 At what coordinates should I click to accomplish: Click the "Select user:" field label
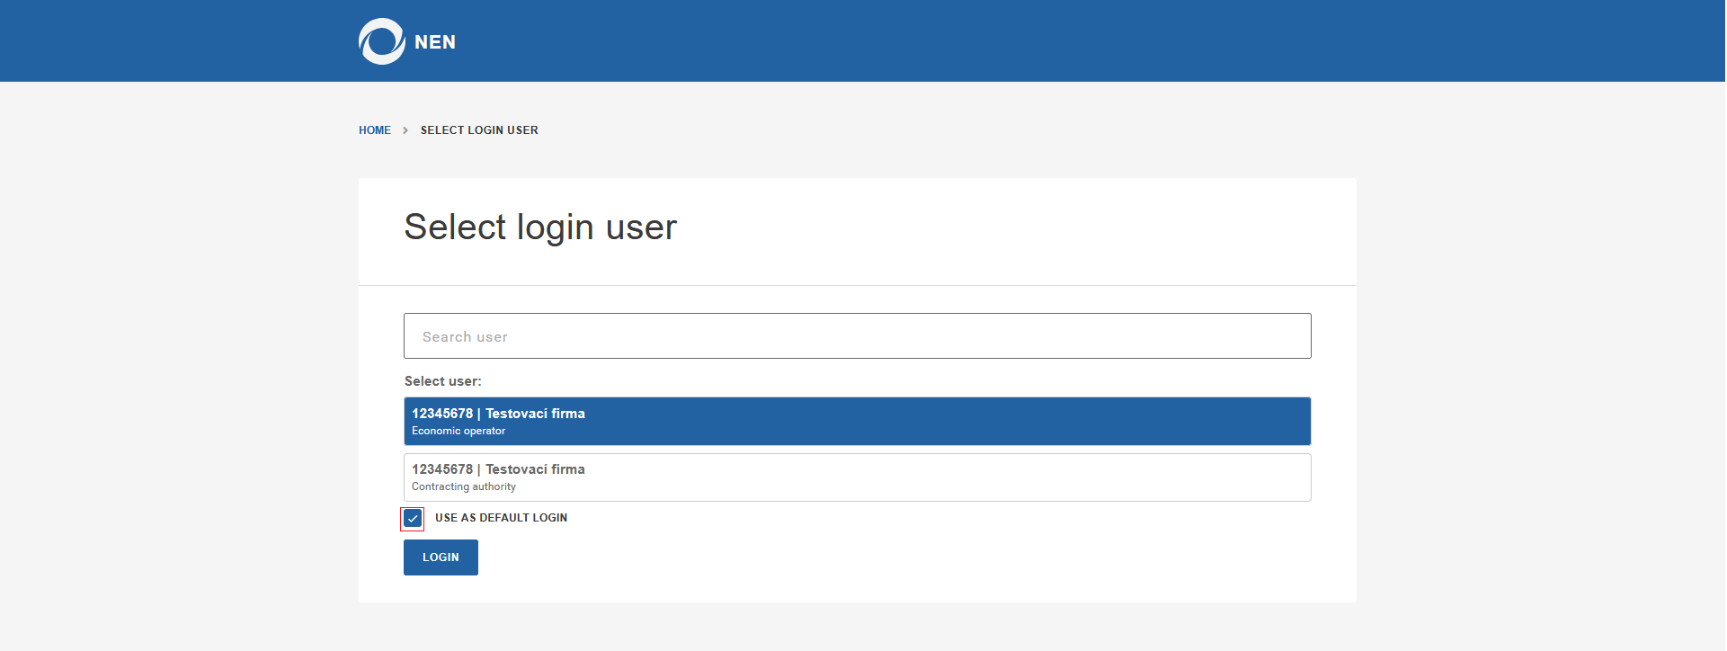click(442, 381)
